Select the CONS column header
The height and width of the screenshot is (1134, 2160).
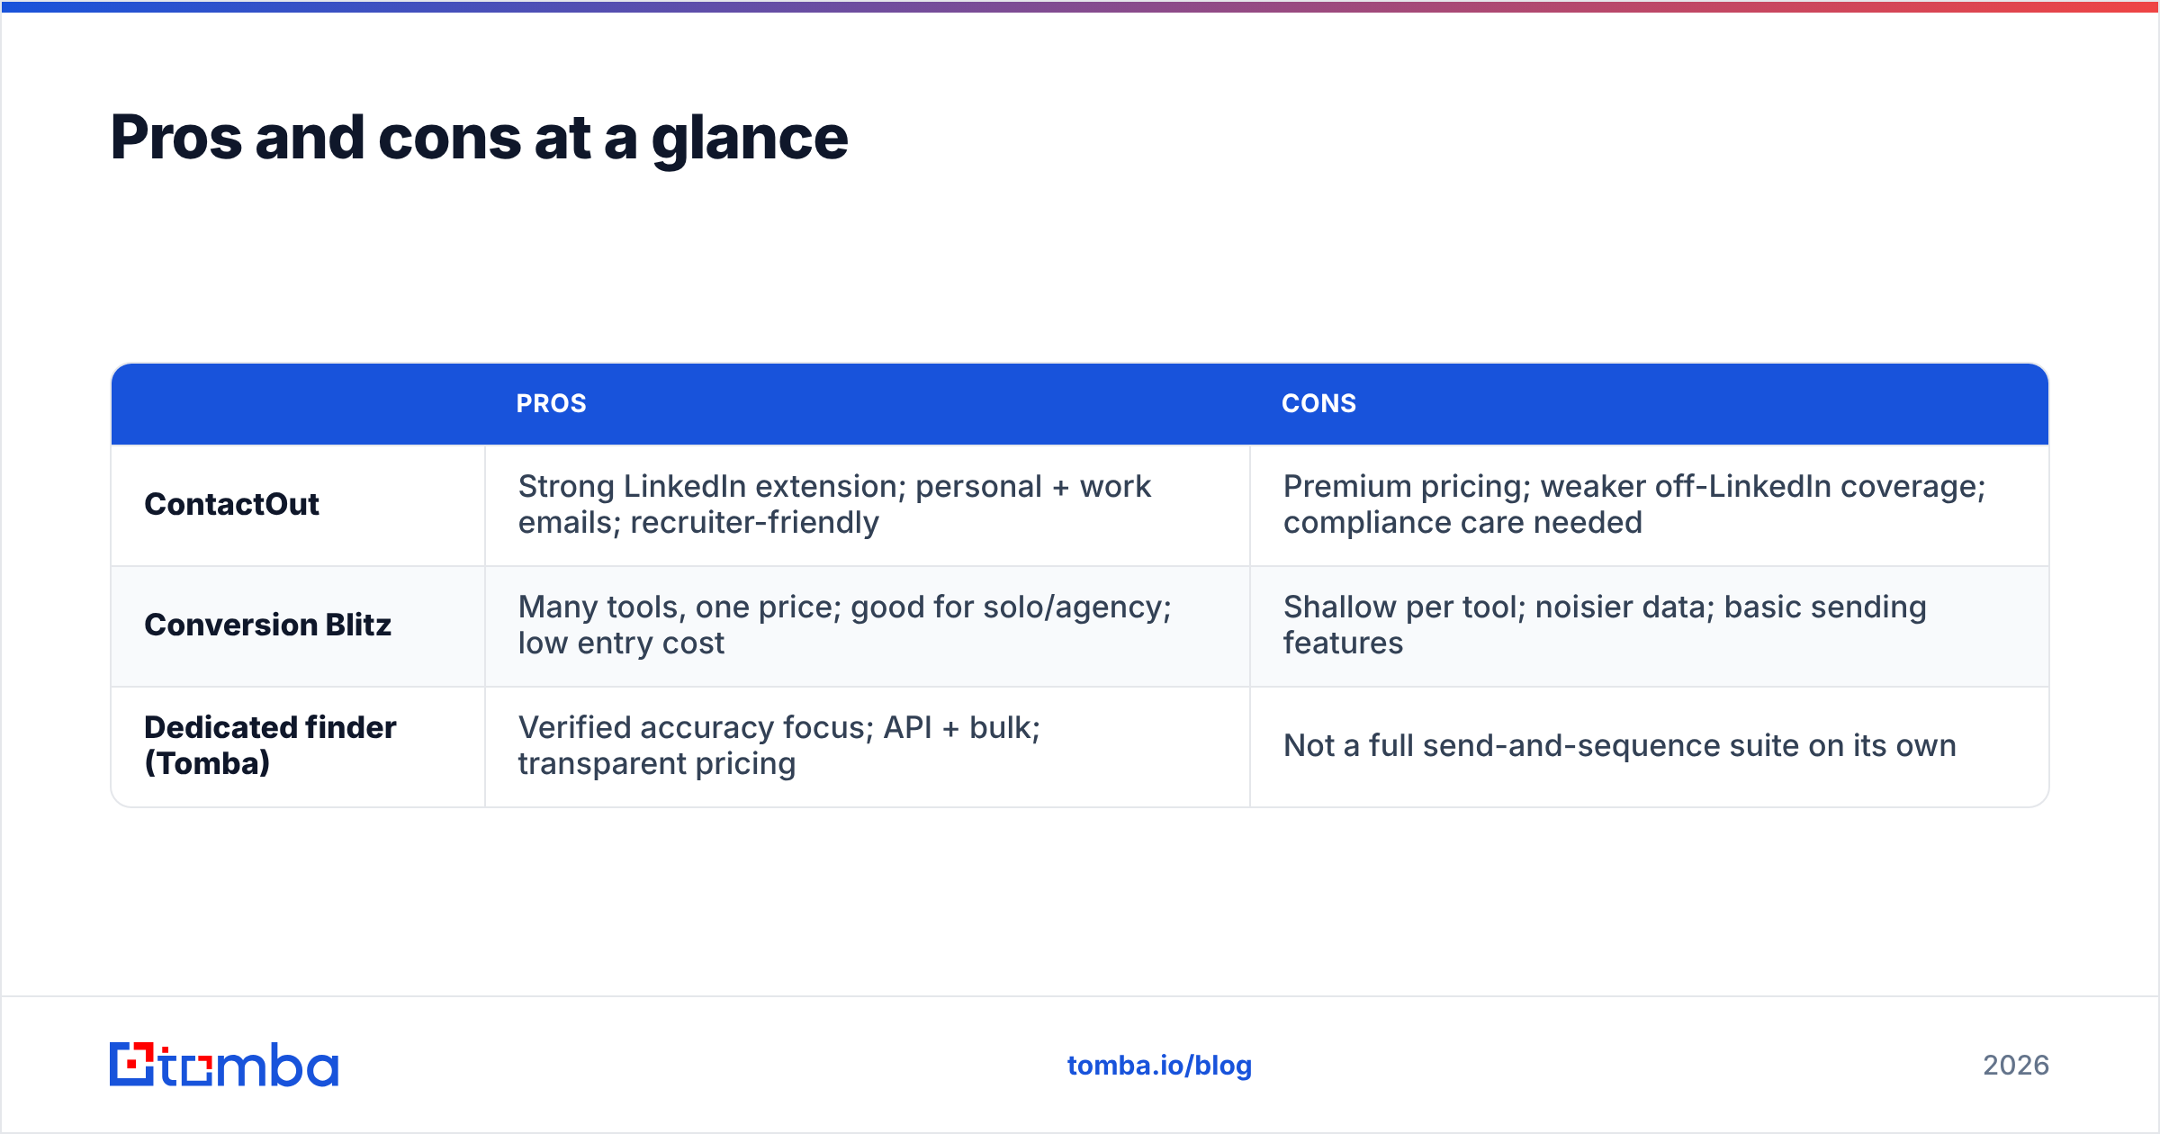[1318, 403]
